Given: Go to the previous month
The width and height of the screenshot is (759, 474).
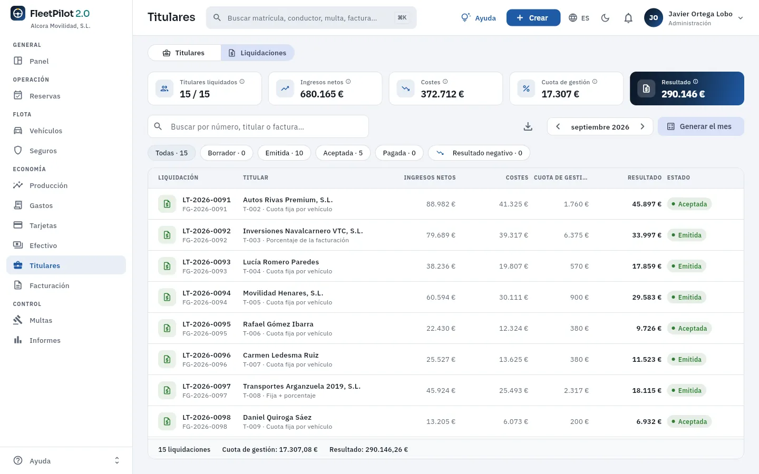Looking at the screenshot, I should point(558,126).
